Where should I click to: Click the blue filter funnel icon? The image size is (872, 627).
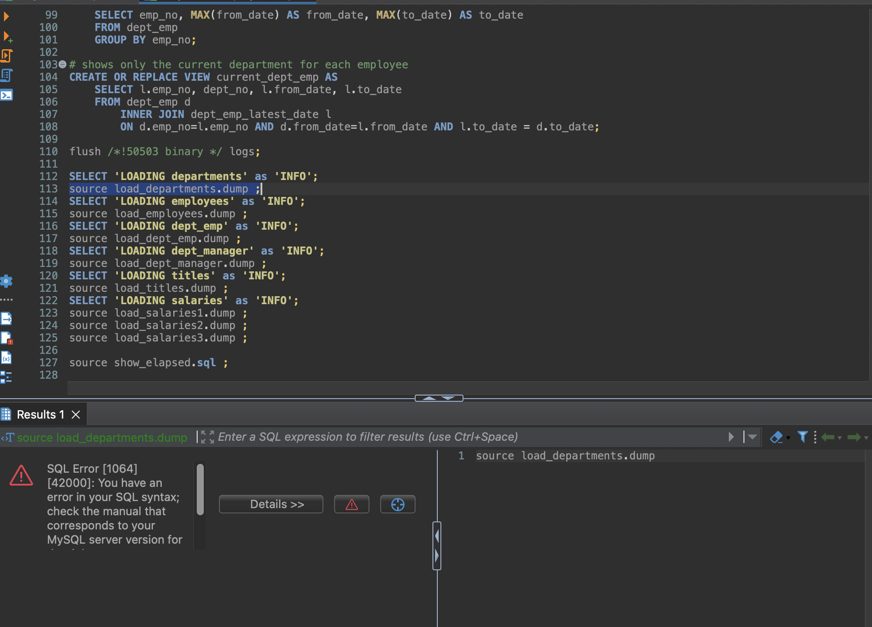click(802, 437)
